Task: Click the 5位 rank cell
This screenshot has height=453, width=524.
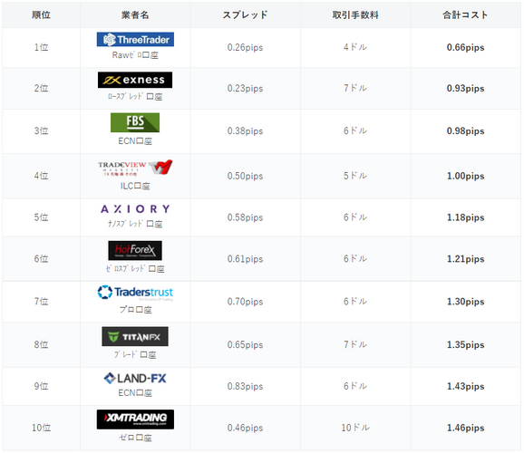Action: (x=41, y=217)
